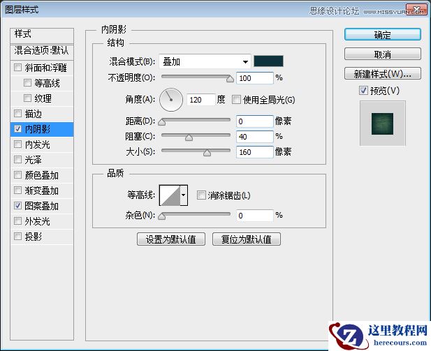Open the dark teal shadow color swatch
Viewport: 431px width, 351px height.
(268, 61)
